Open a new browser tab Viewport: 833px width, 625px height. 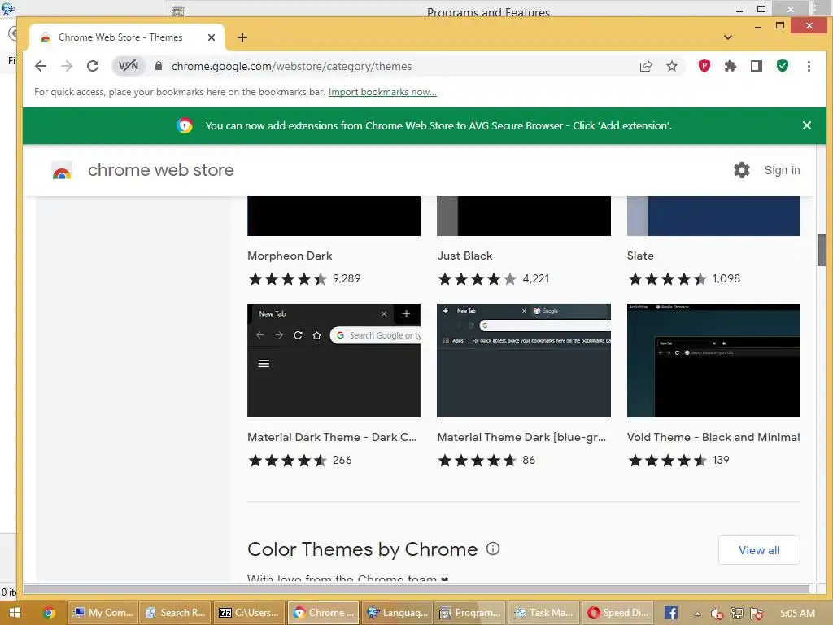(x=242, y=37)
